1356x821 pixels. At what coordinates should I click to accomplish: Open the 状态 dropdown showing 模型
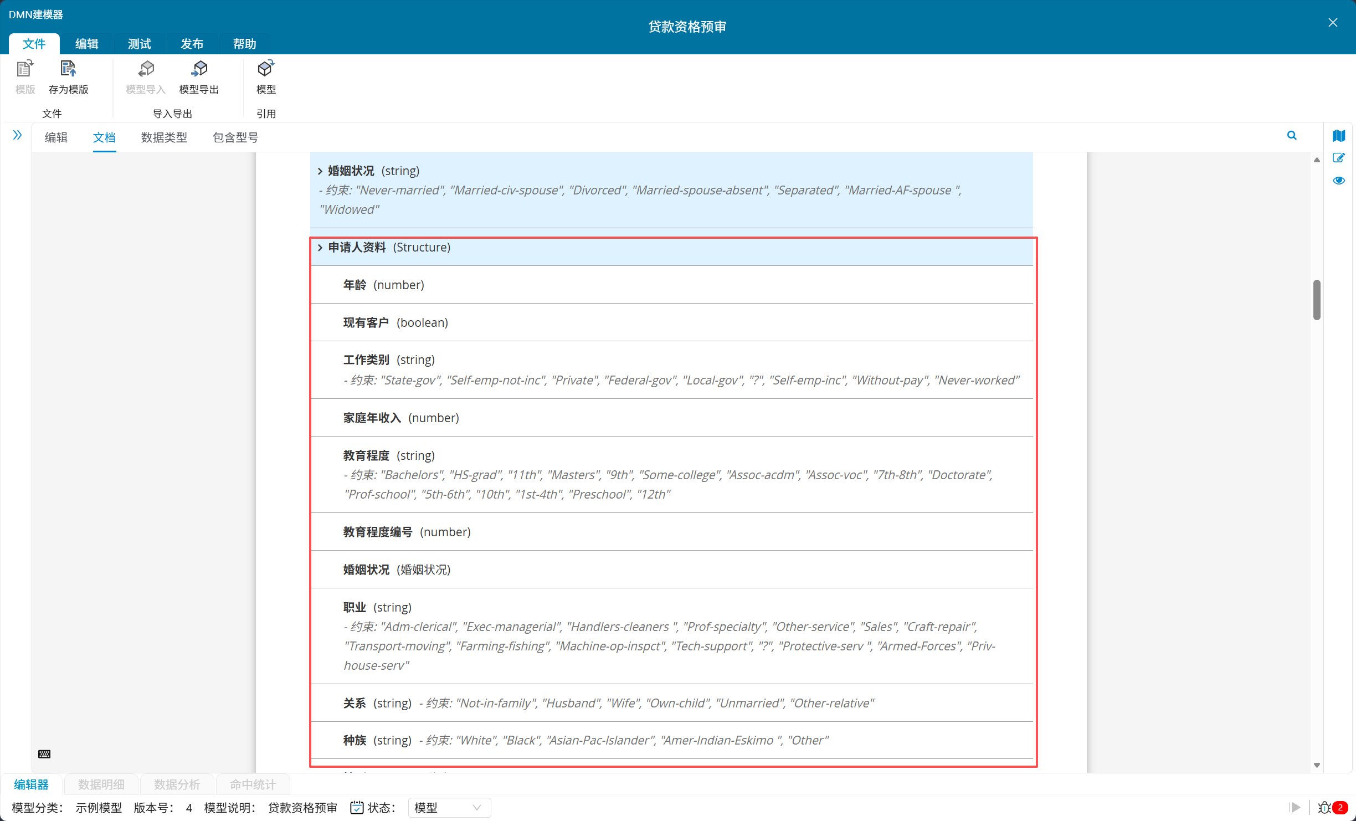[x=449, y=808]
